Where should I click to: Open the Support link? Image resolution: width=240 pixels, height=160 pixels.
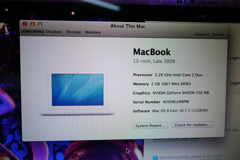point(202,34)
